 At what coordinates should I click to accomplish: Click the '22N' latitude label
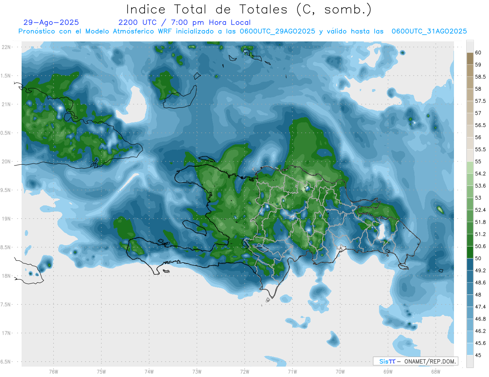[x=7, y=47]
